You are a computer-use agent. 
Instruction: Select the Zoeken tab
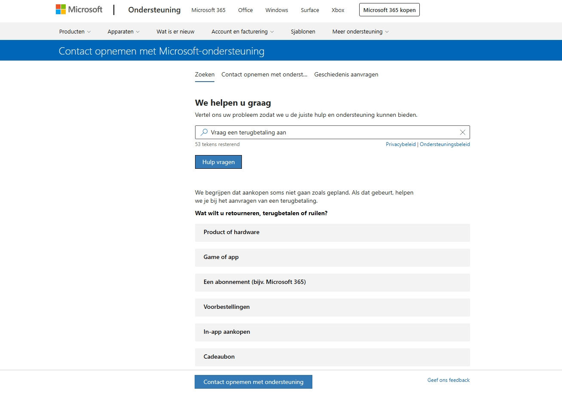tap(205, 75)
